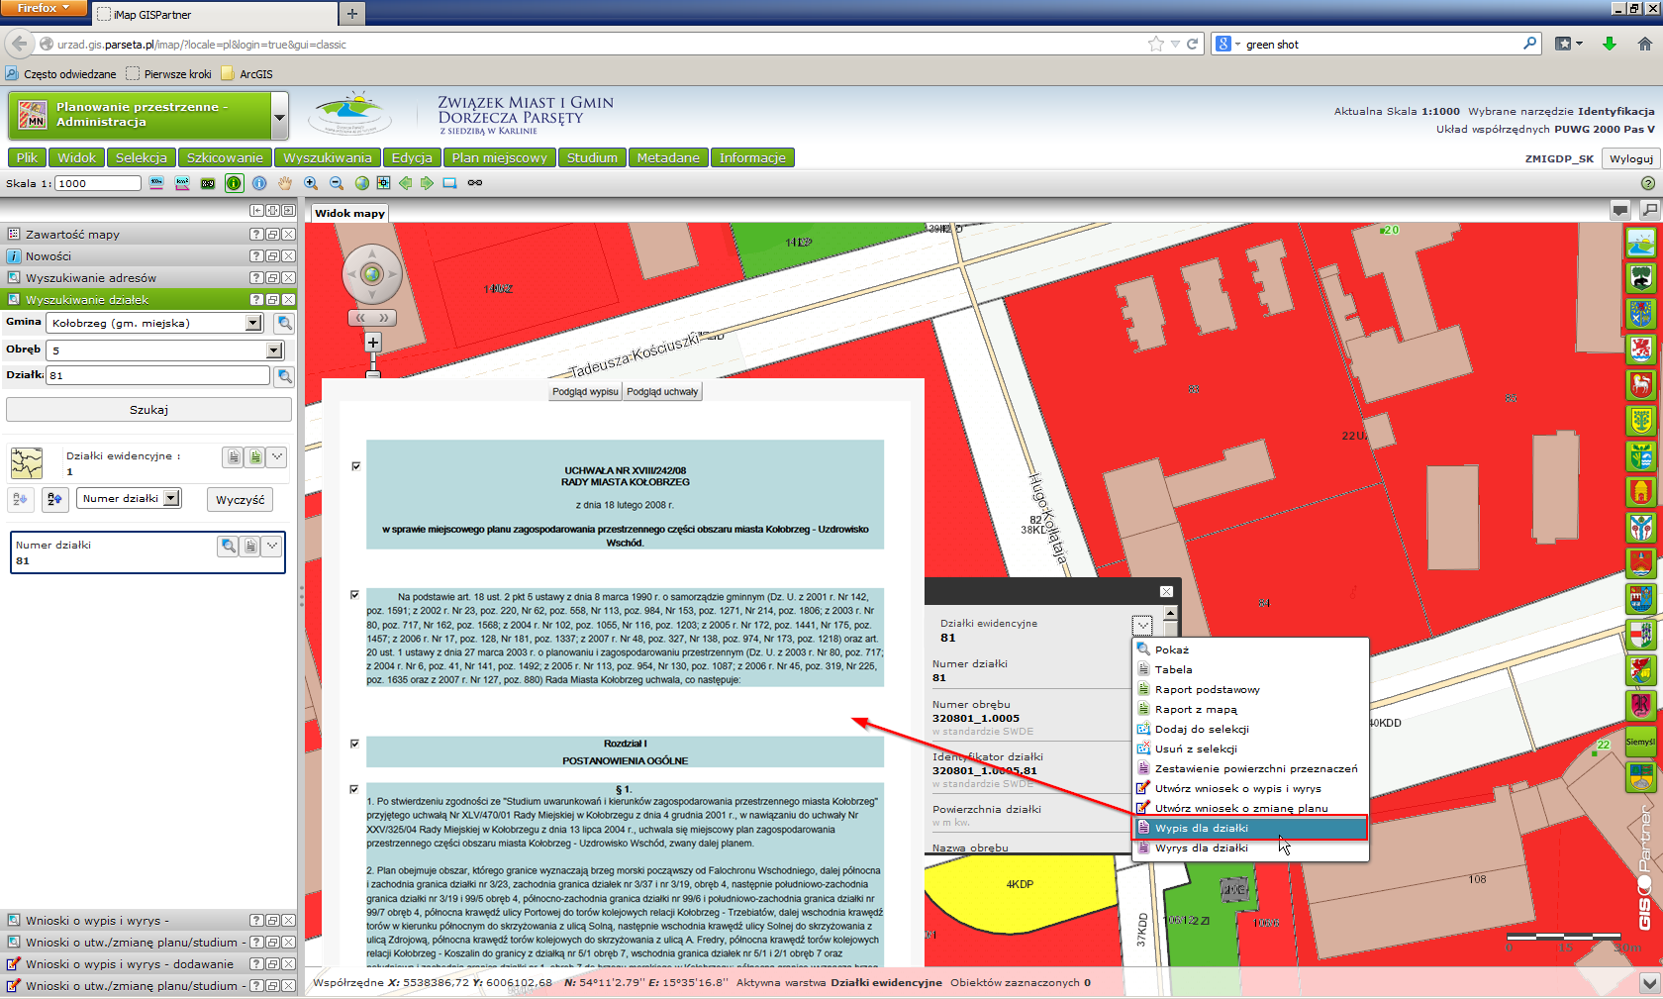Click the ascending A-Z sort icon
This screenshot has height=999, width=1663.
coord(21,499)
